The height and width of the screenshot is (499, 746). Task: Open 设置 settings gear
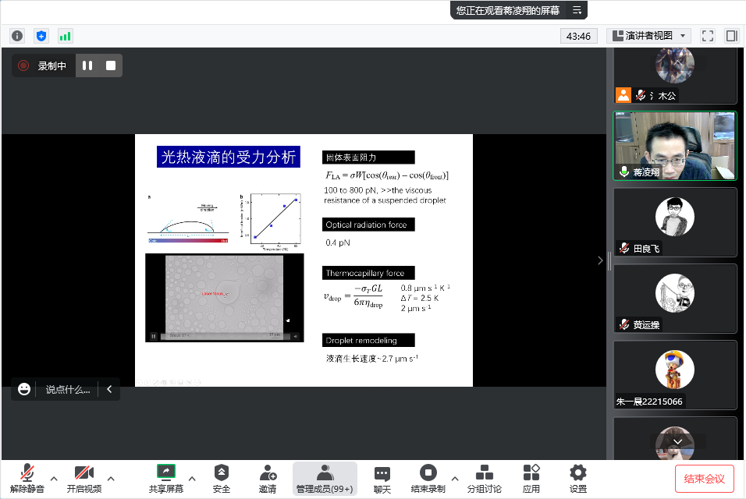577,478
